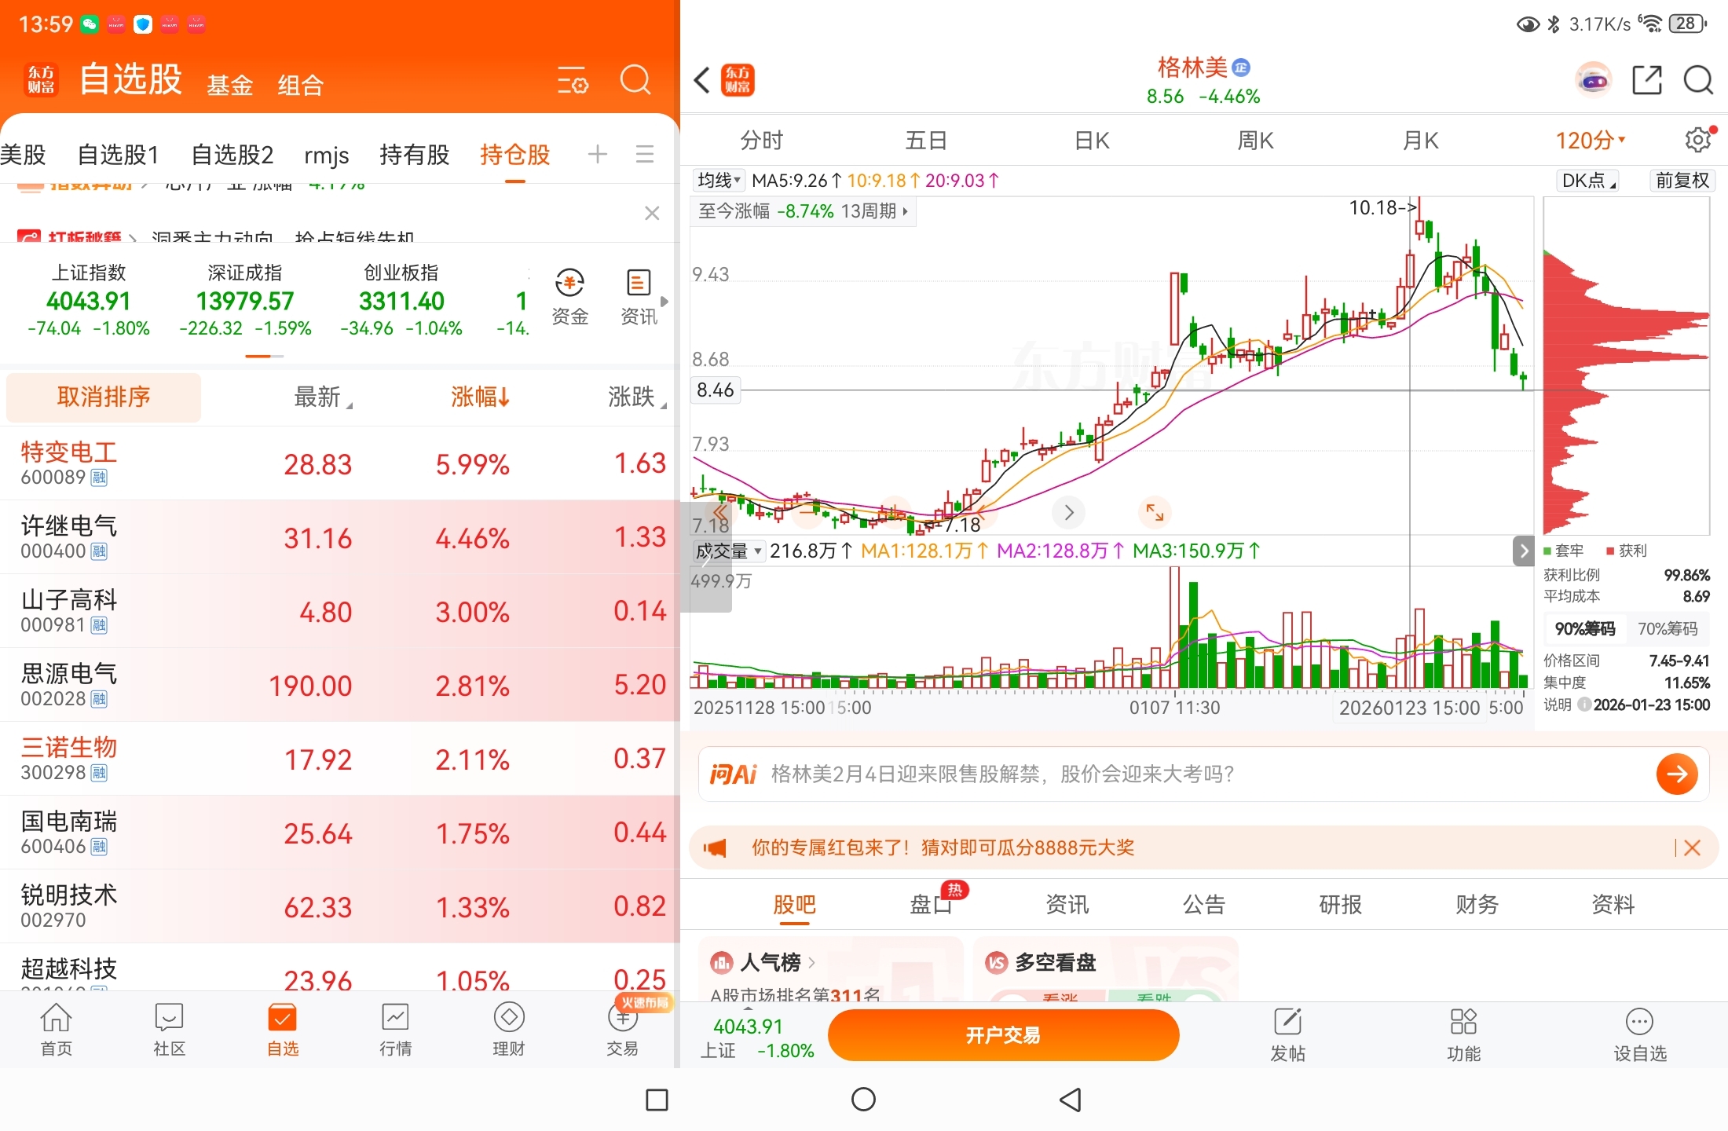Expand chart to fullscreen icon
This screenshot has width=1728, height=1131.
click(1155, 512)
